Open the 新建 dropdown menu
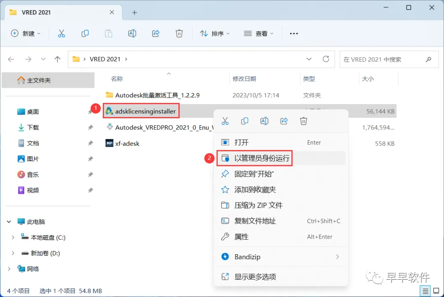444x297 pixels. point(26,33)
